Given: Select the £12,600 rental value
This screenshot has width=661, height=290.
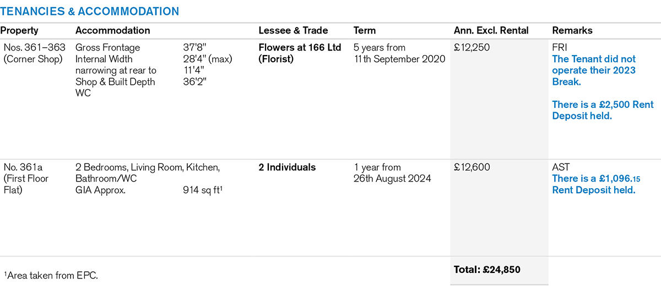Looking at the screenshot, I should [472, 167].
